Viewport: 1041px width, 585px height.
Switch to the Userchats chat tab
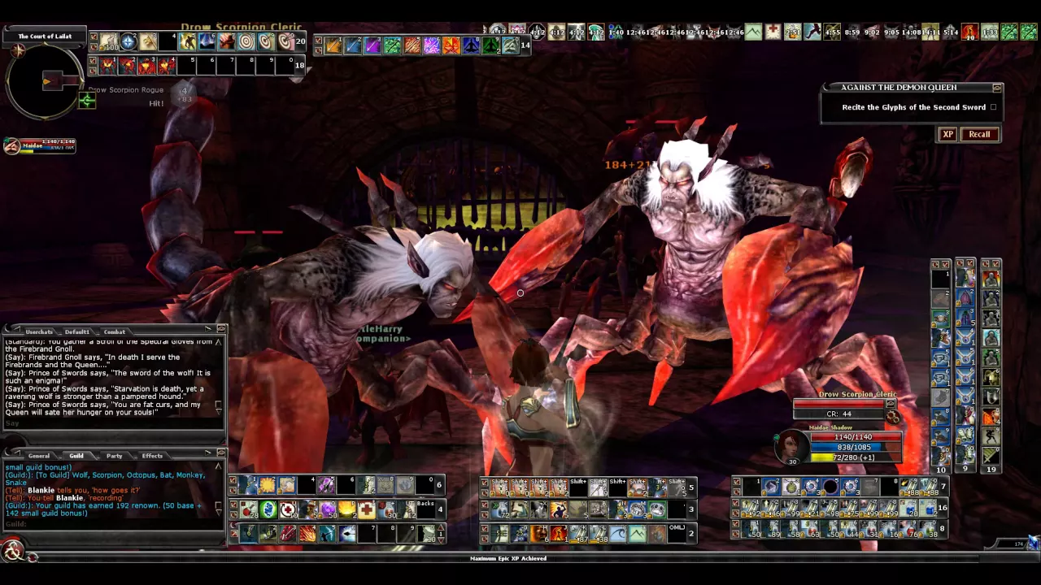click(39, 332)
